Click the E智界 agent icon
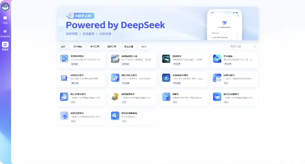 (166, 97)
